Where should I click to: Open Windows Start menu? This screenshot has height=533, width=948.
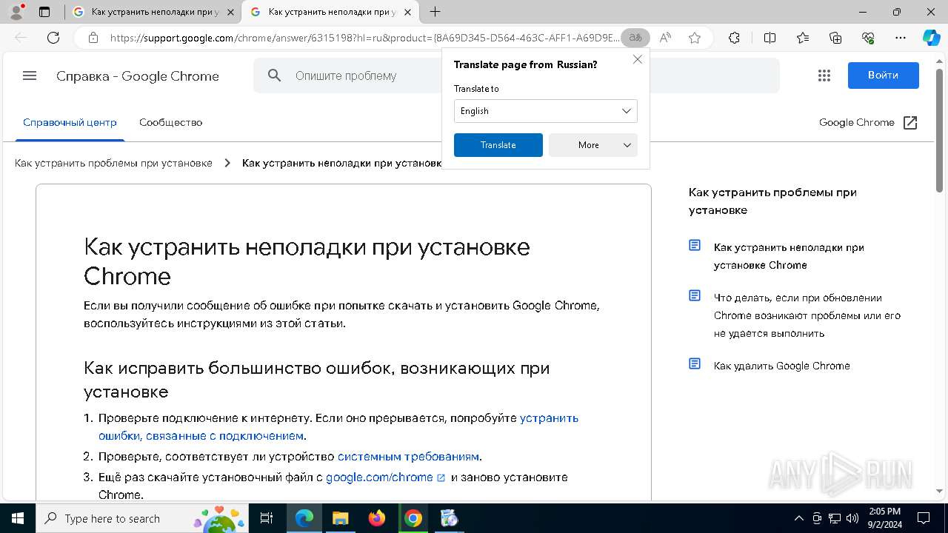[17, 518]
